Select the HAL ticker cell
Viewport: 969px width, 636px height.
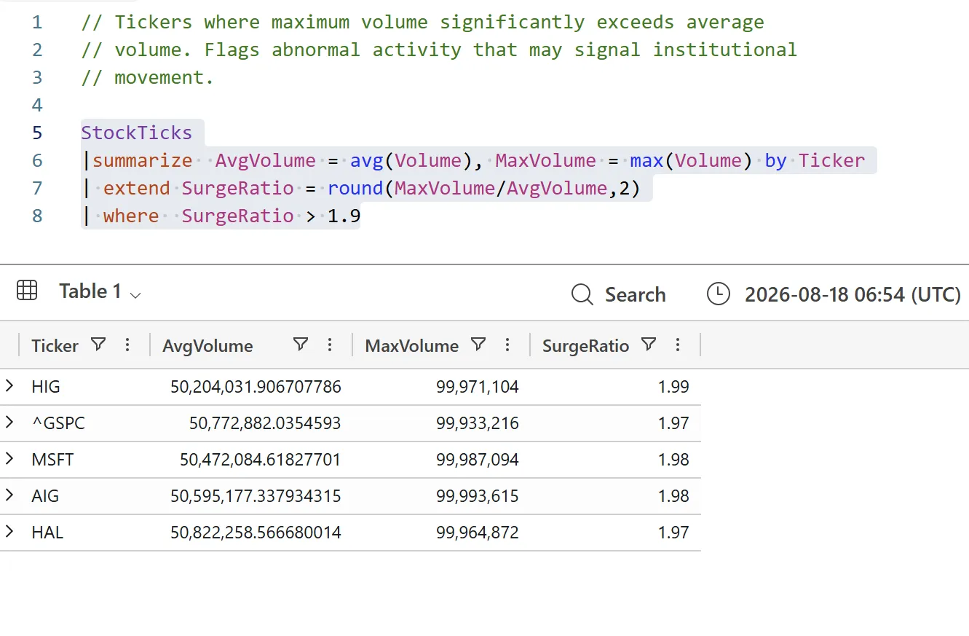pos(47,533)
